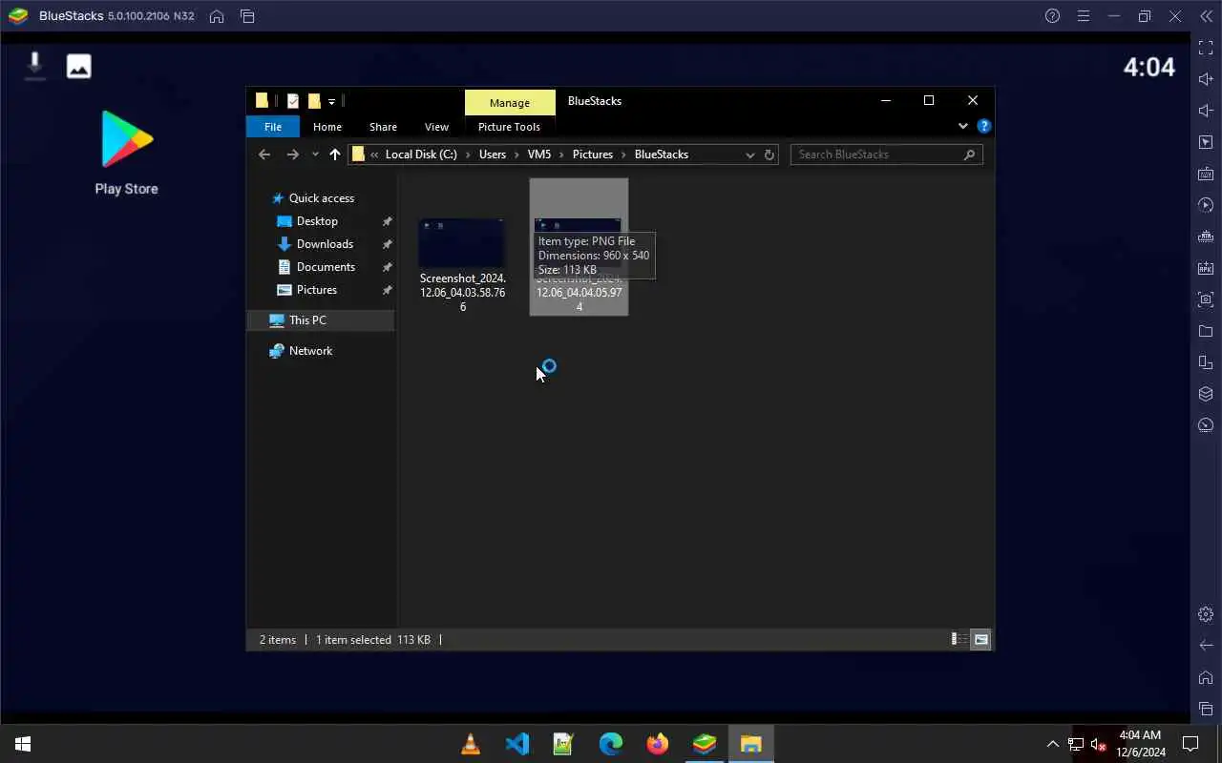Viewport: 1222px width, 763px height.
Task: Decrease volume in BlueStacks sidebar
Action: tap(1206, 111)
